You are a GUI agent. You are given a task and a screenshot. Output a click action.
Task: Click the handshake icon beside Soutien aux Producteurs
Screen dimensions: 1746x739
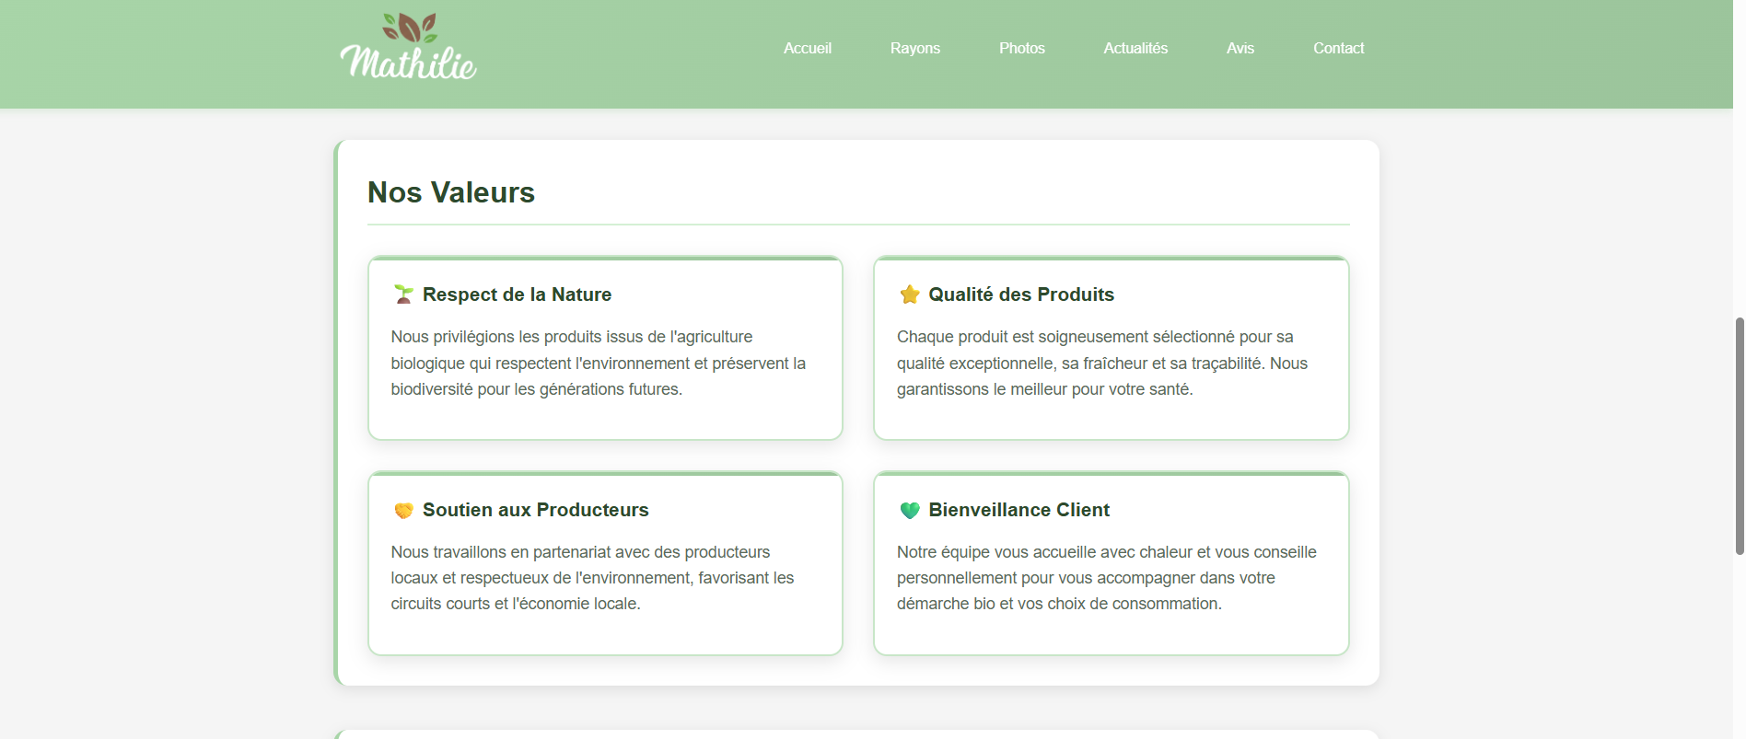[x=403, y=510]
